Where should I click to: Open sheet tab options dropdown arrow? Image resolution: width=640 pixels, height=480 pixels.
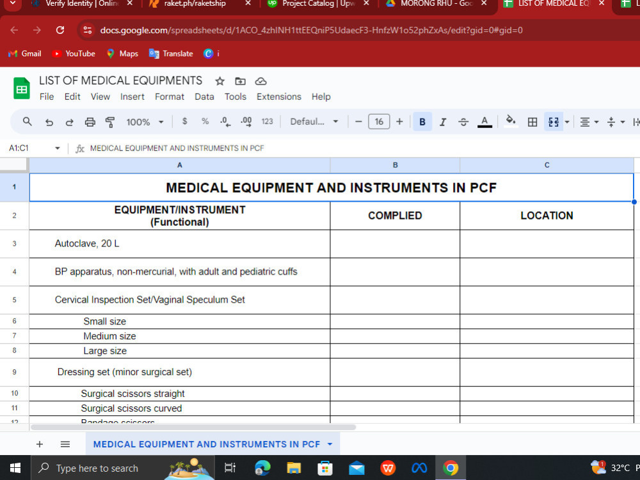tap(330, 444)
